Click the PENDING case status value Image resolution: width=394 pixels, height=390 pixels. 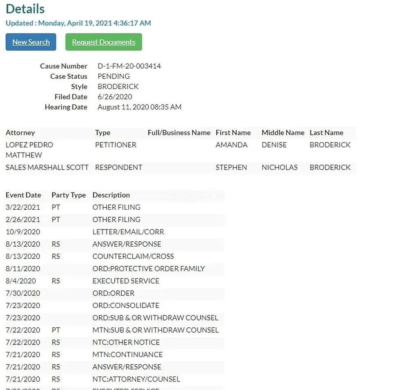(x=113, y=76)
